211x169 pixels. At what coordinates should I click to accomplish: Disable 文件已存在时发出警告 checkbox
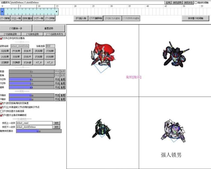pyautogui.click(x=2, y=38)
